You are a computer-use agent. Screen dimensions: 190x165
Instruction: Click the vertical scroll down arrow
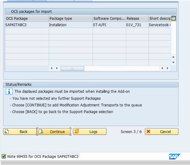tap(173, 62)
